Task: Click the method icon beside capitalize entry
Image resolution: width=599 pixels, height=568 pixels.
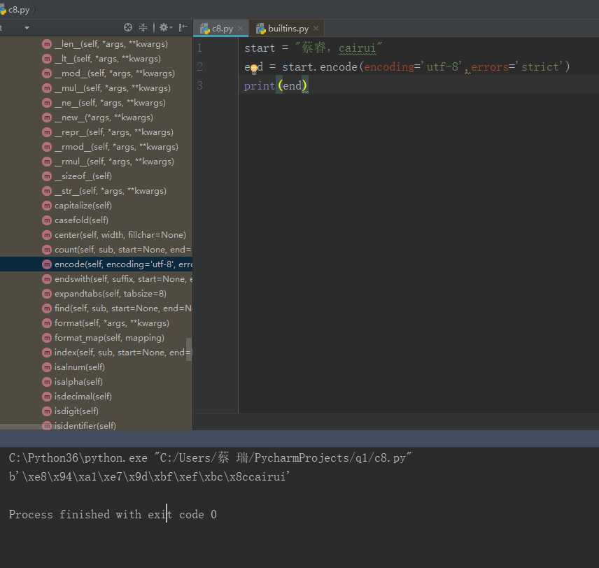Action: pos(47,206)
